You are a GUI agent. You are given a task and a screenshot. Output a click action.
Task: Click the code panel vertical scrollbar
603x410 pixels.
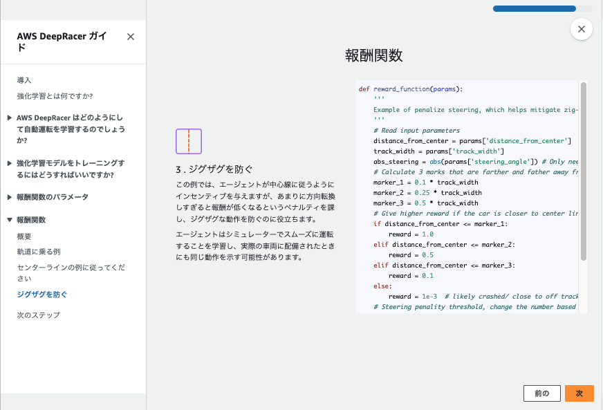[x=584, y=171]
